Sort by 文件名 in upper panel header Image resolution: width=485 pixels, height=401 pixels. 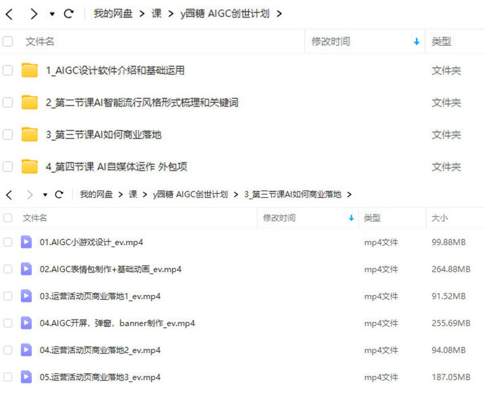click(39, 41)
